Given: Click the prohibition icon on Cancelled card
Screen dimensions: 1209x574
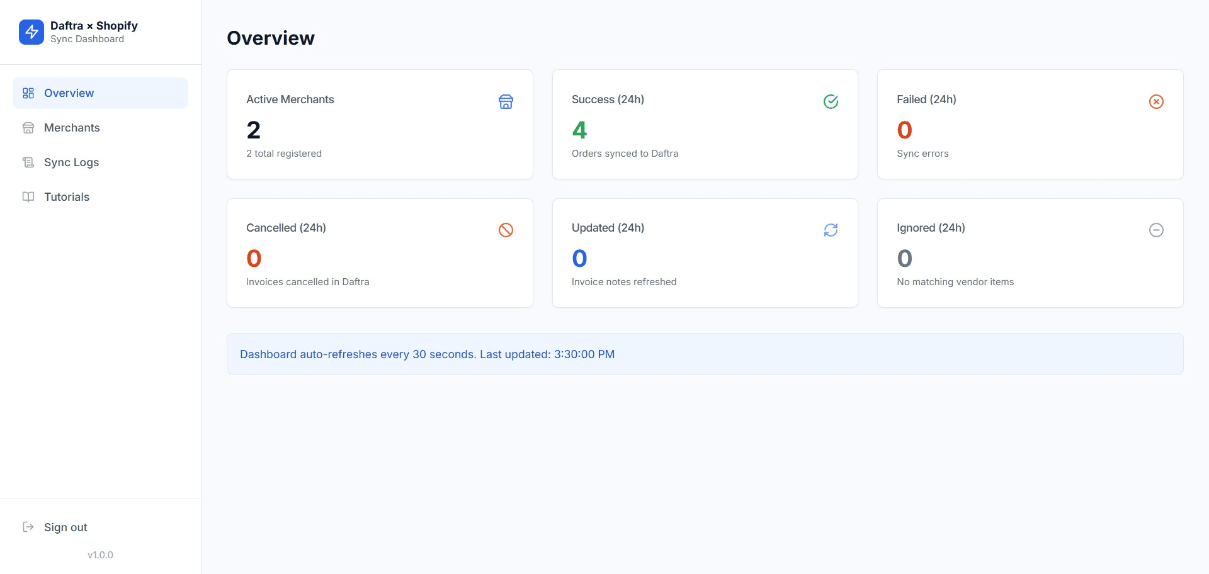Looking at the screenshot, I should pos(506,230).
